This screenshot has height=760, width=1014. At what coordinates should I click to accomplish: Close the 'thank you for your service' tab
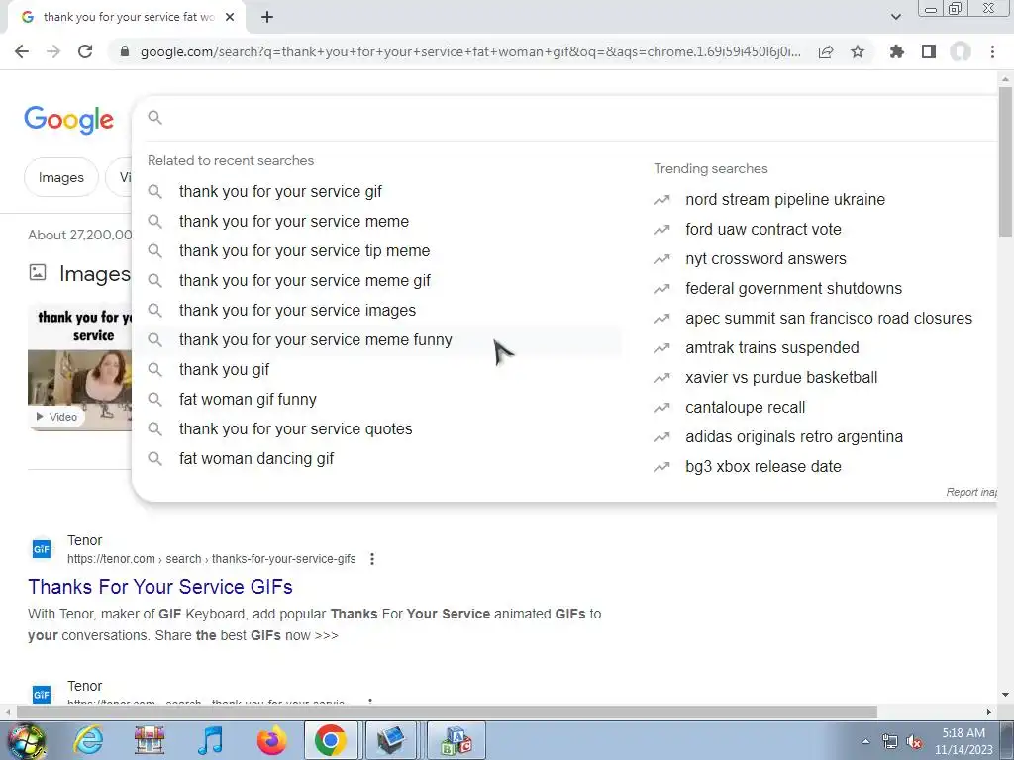[x=230, y=18]
